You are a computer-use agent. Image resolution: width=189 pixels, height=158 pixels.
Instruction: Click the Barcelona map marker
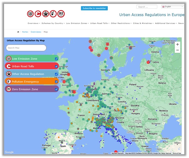[80, 138]
